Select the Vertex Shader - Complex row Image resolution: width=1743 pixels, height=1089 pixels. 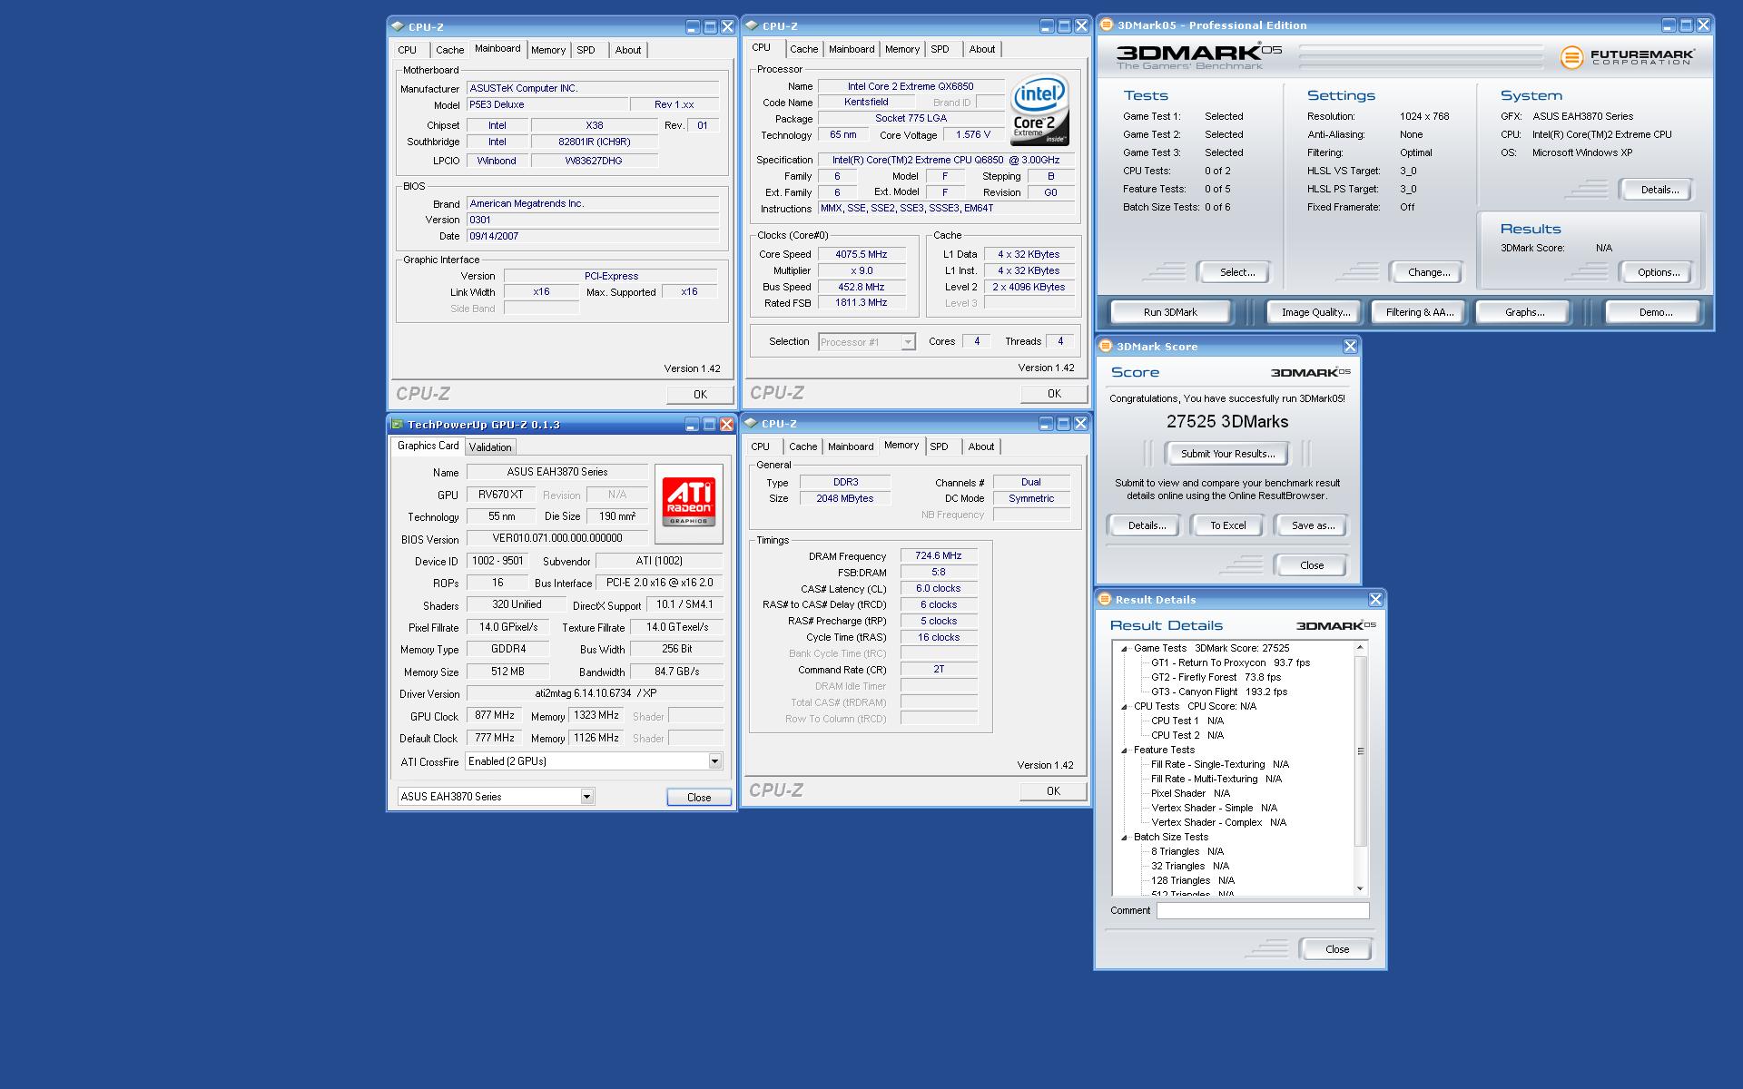pyautogui.click(x=1218, y=822)
